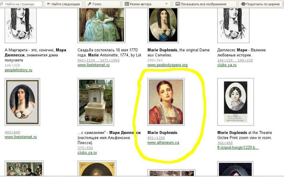Click the 375×500 size link
Screen dimensions: 284x177
coord(85,148)
